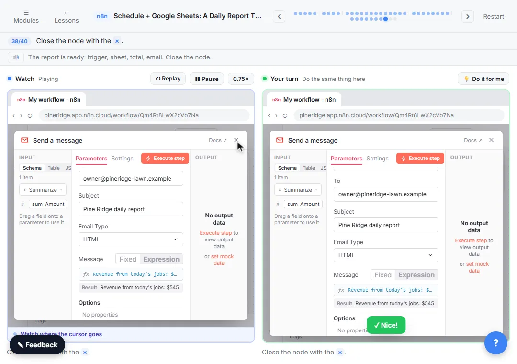Reload page in Watch browser
This screenshot has width=517, height=364.
pyautogui.click(x=29, y=115)
